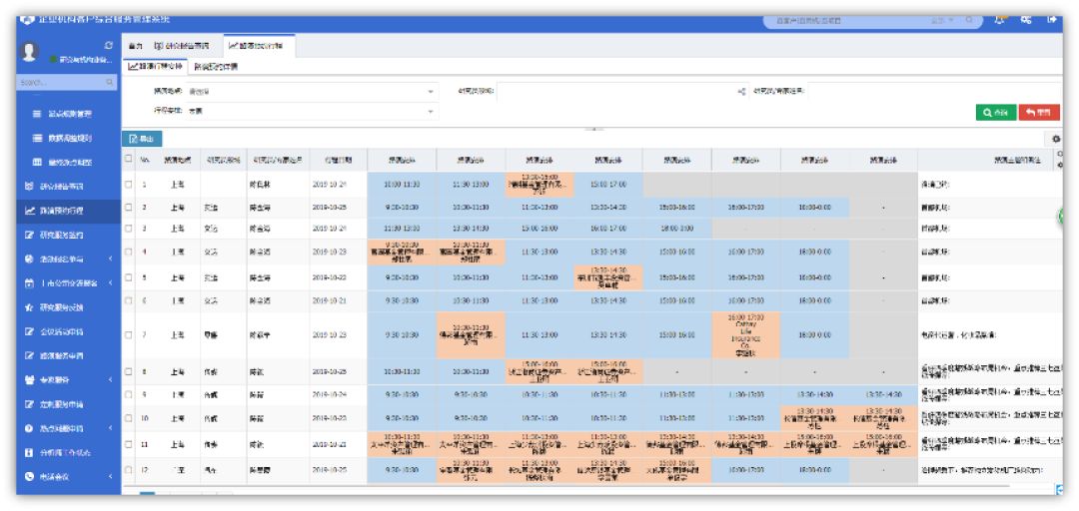Check the checkbox for row 5

(128, 277)
